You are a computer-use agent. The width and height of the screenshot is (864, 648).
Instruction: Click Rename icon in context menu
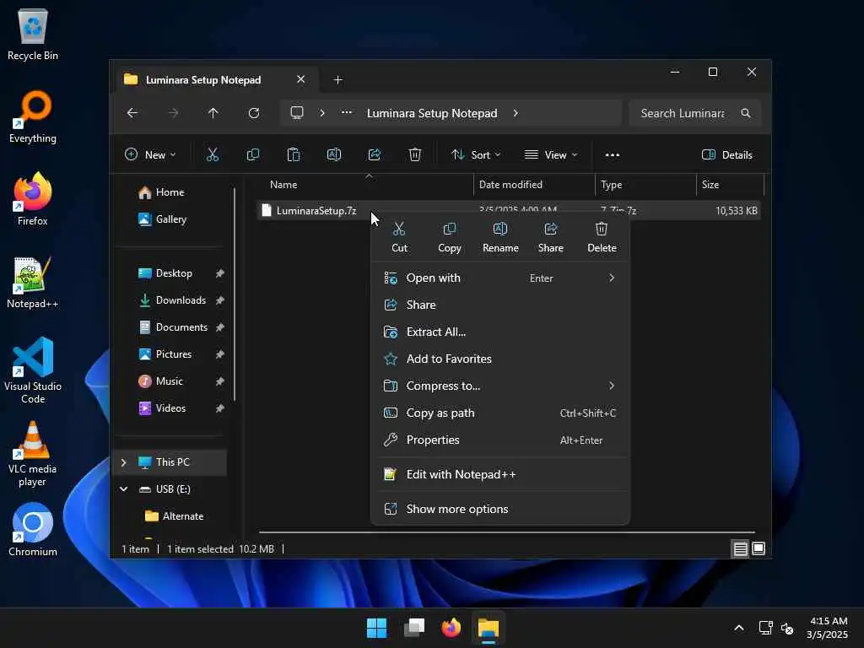click(x=500, y=229)
